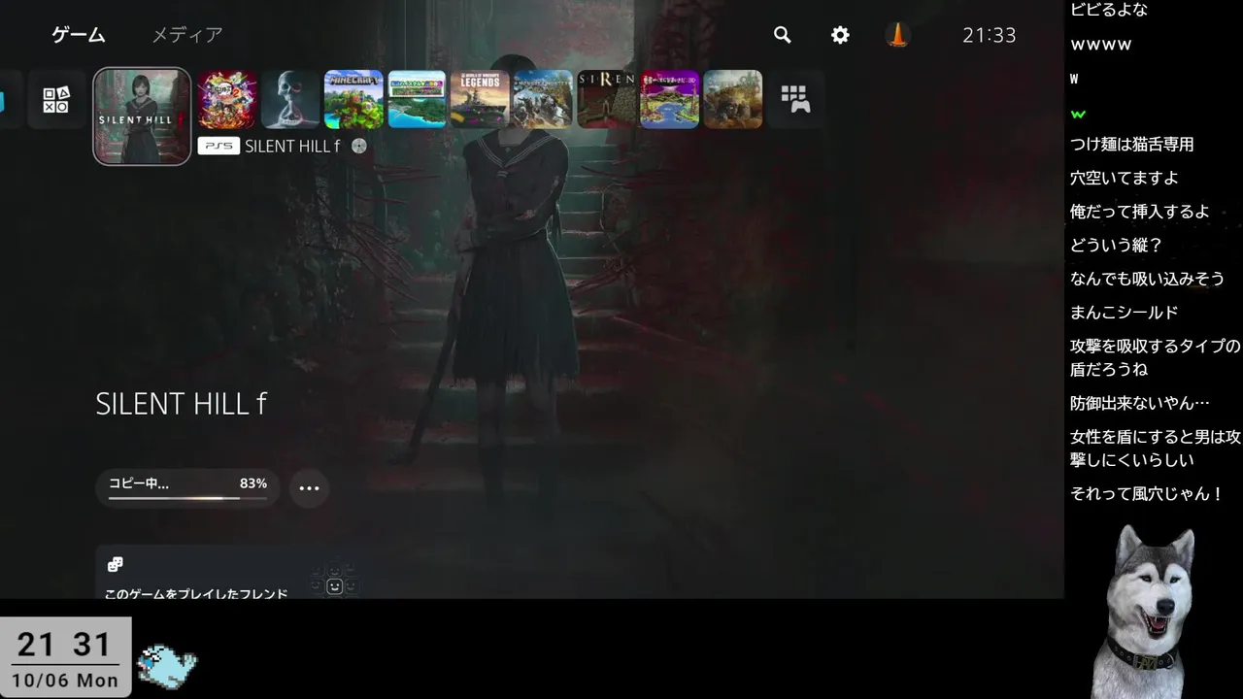Click the chat comment wwww
Screen dimensions: 1243x699
tap(1100, 45)
